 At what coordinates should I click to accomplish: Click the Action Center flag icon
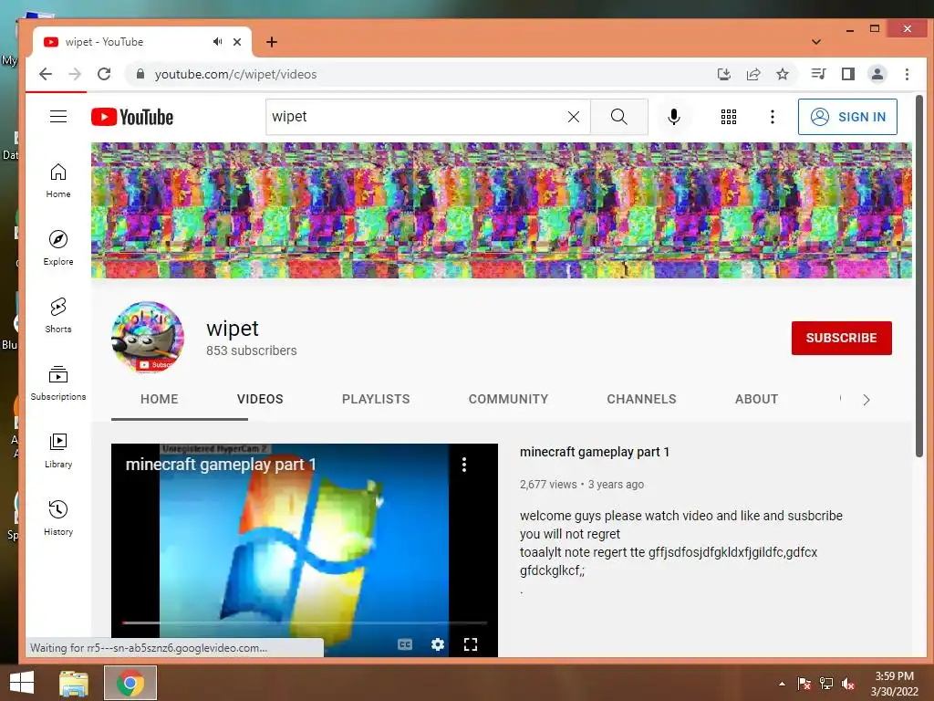[804, 684]
